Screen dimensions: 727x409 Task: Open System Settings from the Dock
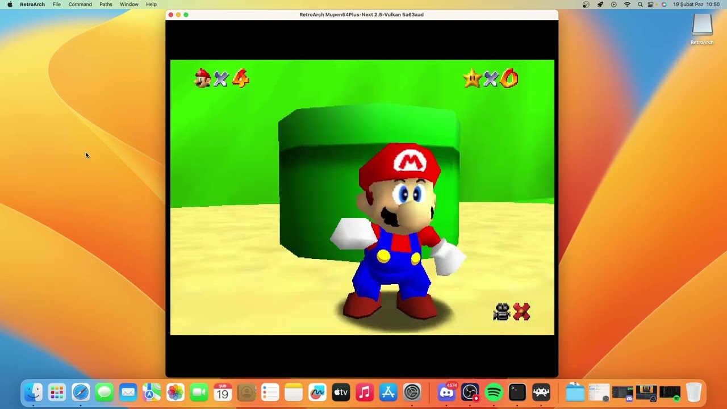click(x=412, y=392)
